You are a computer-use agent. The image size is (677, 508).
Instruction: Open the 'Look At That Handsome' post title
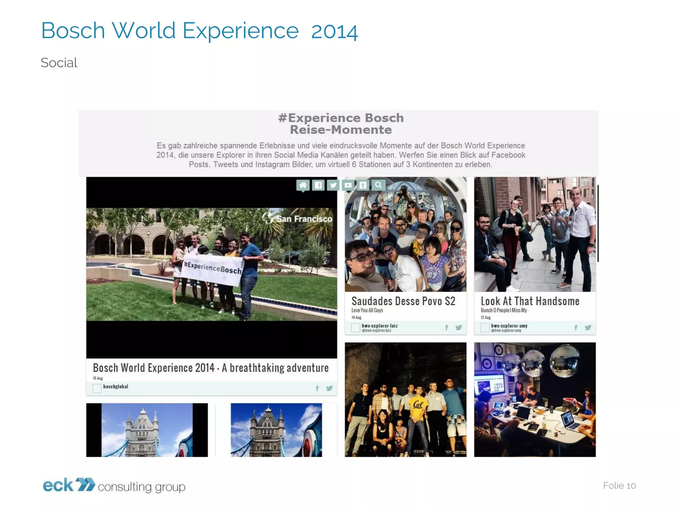pyautogui.click(x=530, y=301)
